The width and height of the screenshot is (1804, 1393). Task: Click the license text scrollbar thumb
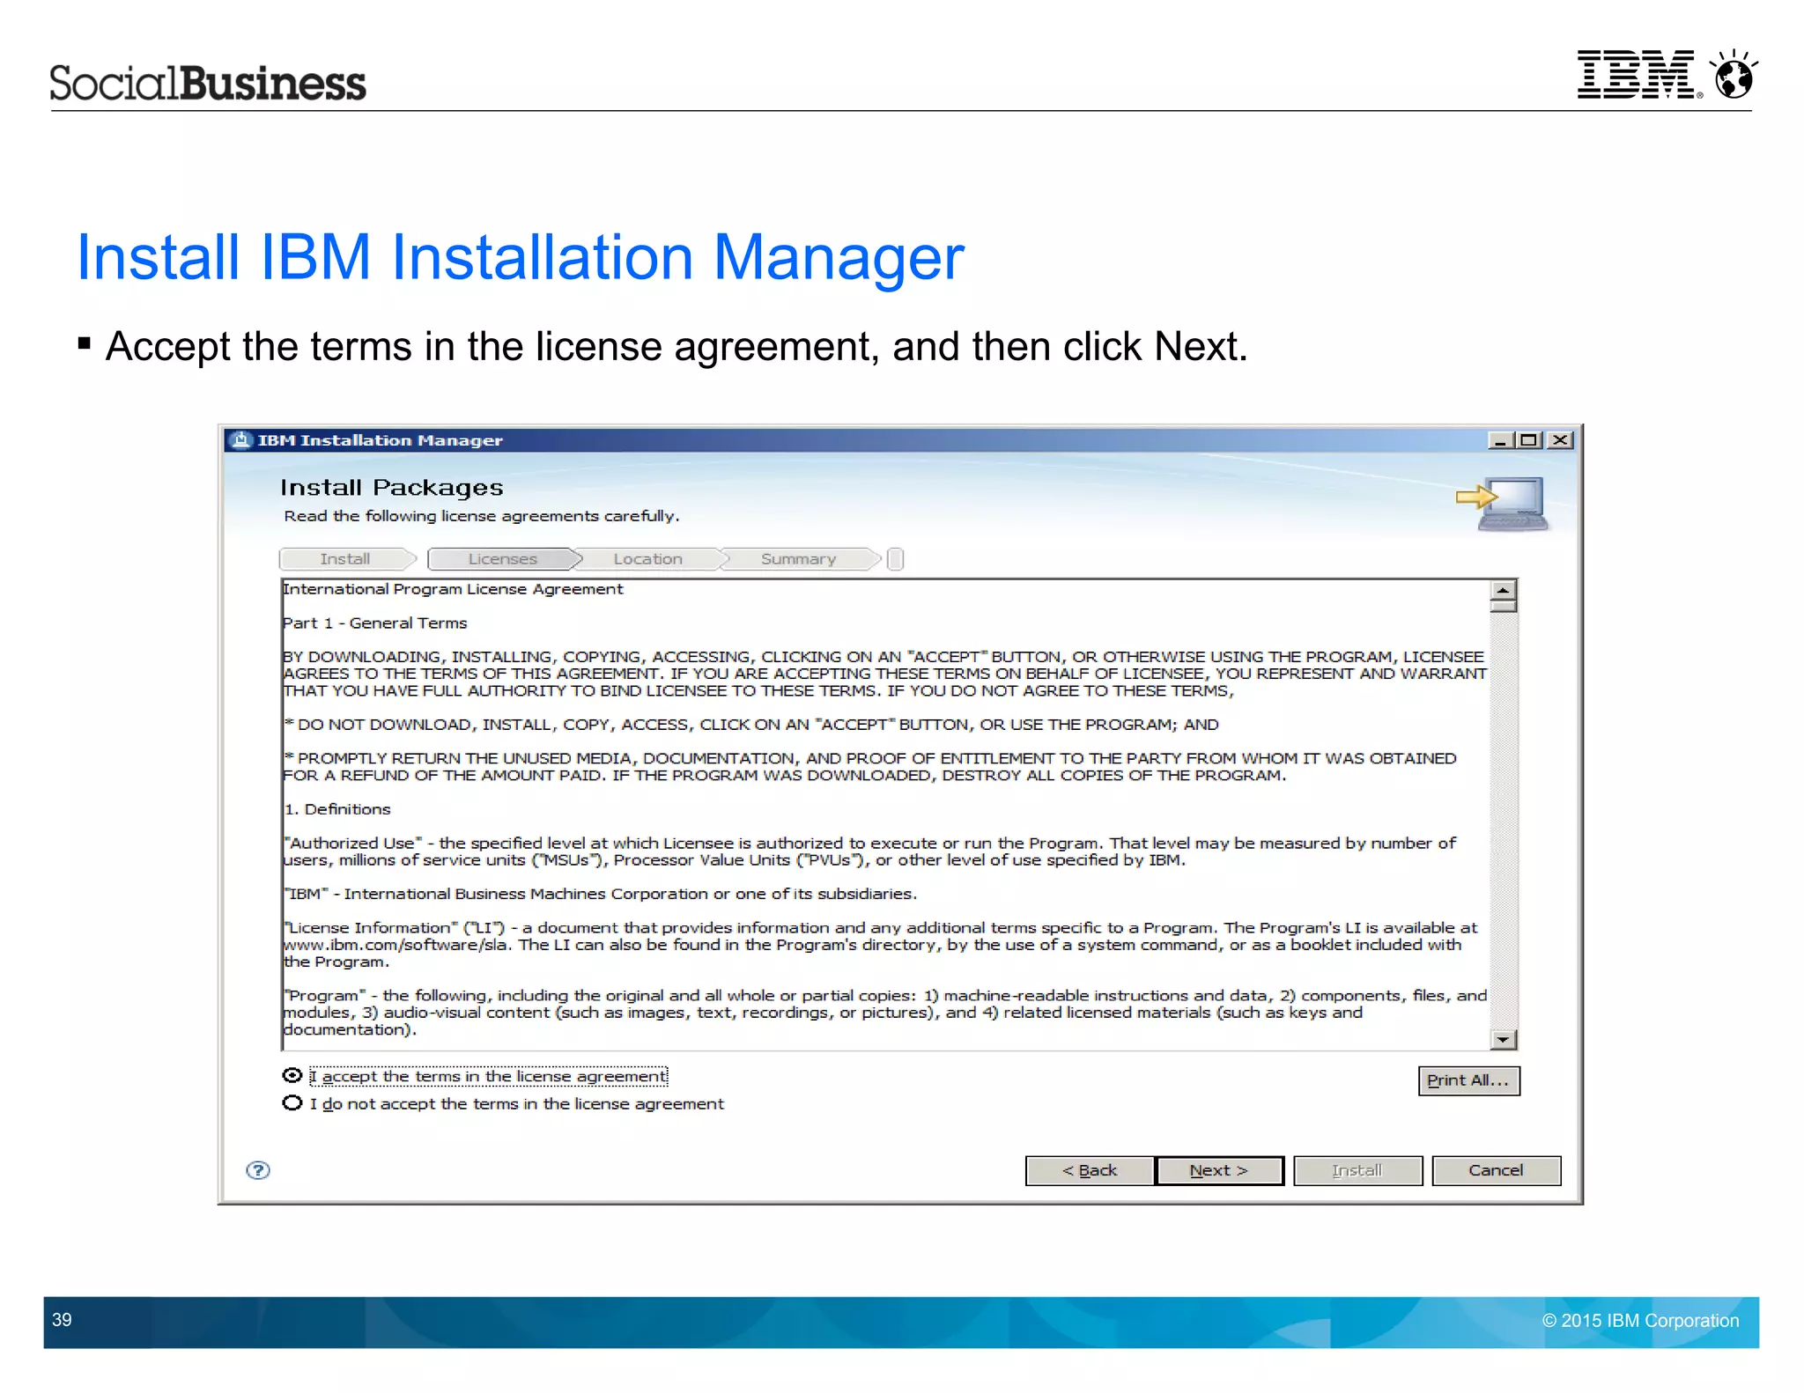(x=1503, y=606)
